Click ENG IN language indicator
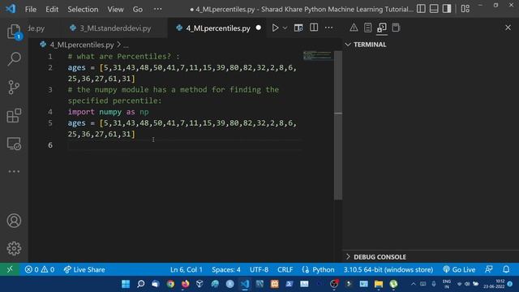519x292 pixels. pyautogui.click(x=447, y=284)
